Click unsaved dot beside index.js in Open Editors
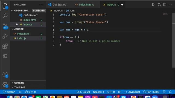Image resolution: width=175 pixels, height=98 pixels. click(x=17, y=24)
